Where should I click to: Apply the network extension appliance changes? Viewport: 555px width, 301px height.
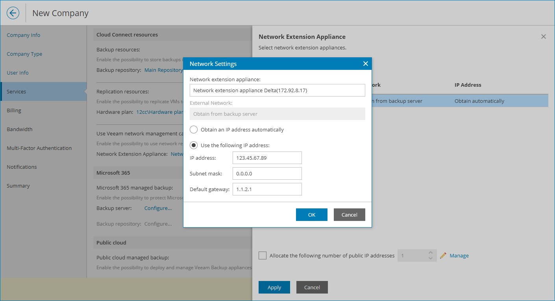click(274, 287)
